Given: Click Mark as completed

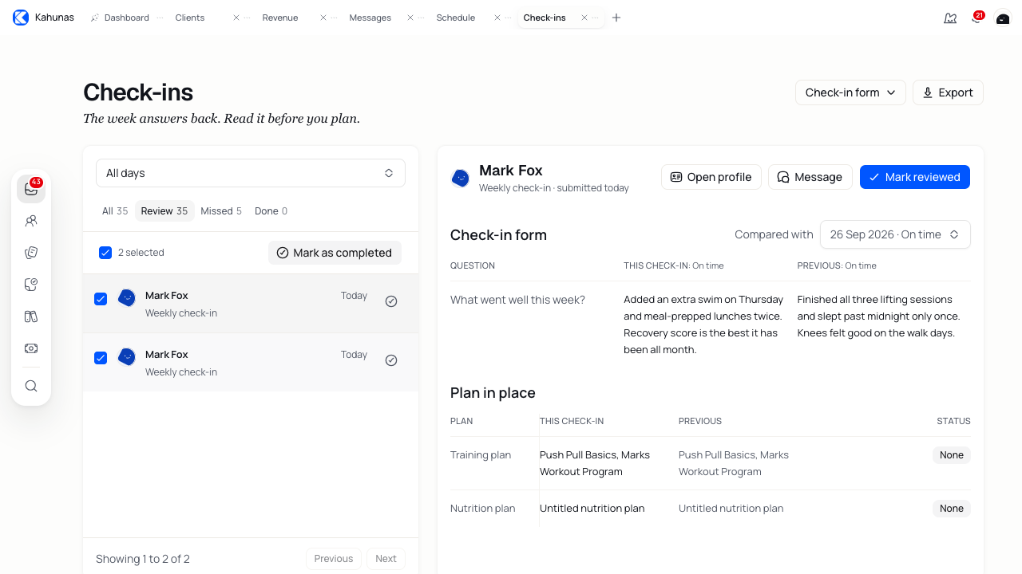Looking at the screenshot, I should (335, 253).
